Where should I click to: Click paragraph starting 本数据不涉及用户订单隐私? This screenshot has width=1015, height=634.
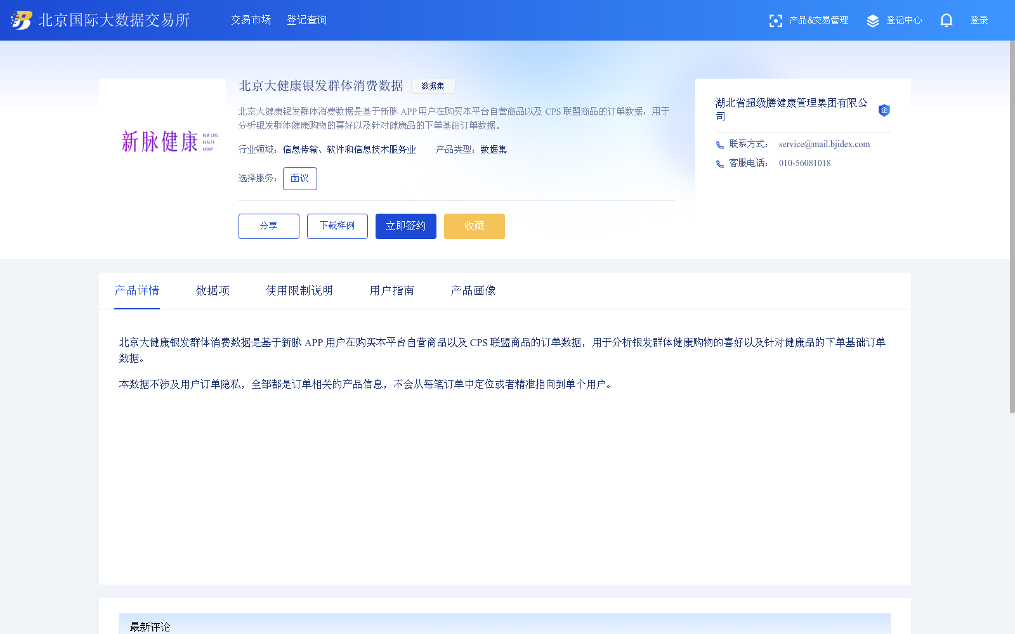(x=367, y=384)
